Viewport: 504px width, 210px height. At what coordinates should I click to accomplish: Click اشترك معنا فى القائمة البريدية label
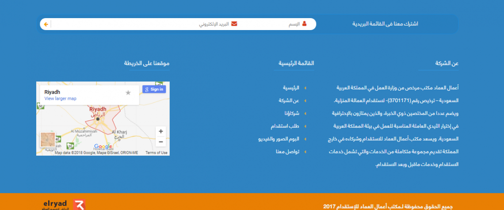(385, 24)
